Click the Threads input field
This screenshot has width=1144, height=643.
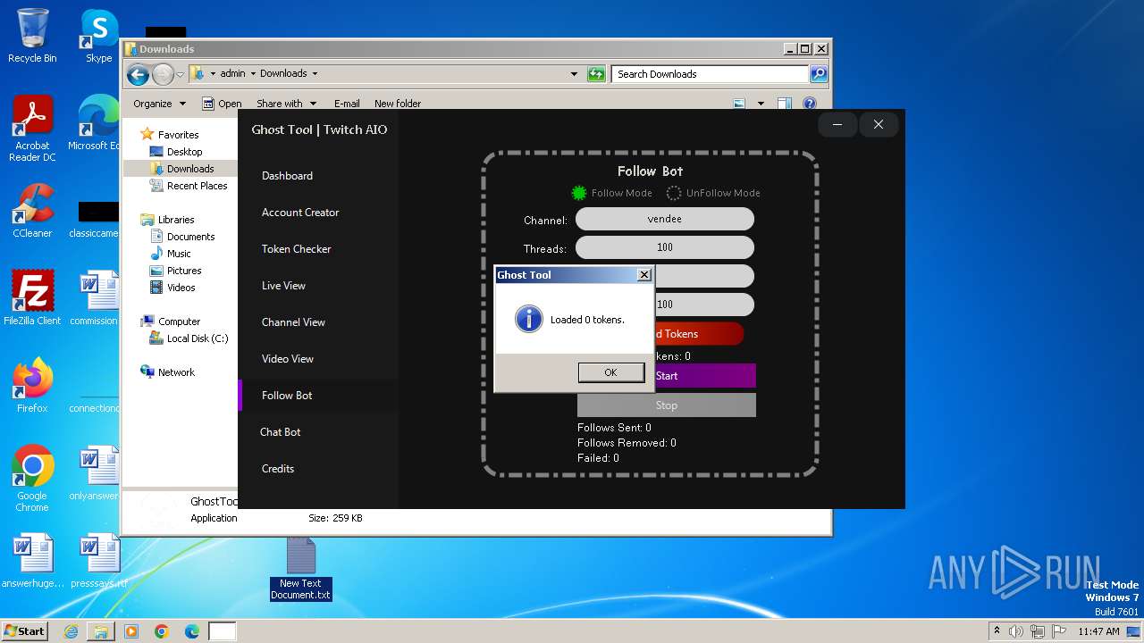tap(665, 247)
